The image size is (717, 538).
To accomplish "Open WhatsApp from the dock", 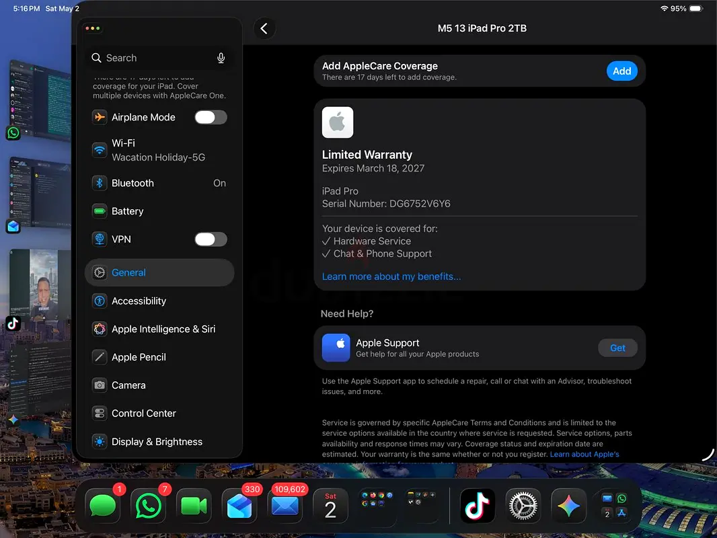I will tap(148, 506).
